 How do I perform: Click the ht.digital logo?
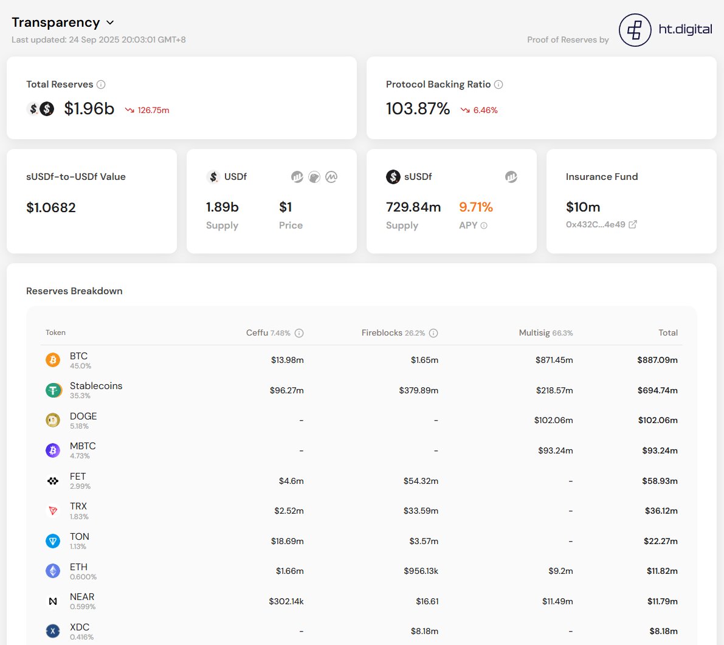[x=666, y=30]
